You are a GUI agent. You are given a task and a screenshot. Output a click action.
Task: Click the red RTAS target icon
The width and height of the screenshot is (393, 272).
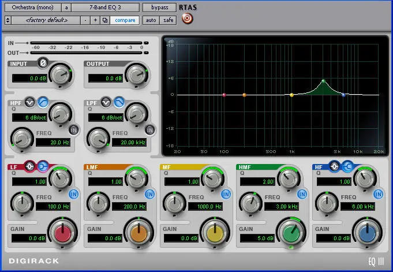(187, 19)
